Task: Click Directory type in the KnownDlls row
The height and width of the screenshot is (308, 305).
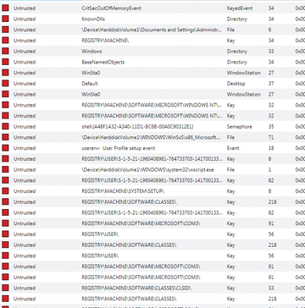Action: (237, 19)
